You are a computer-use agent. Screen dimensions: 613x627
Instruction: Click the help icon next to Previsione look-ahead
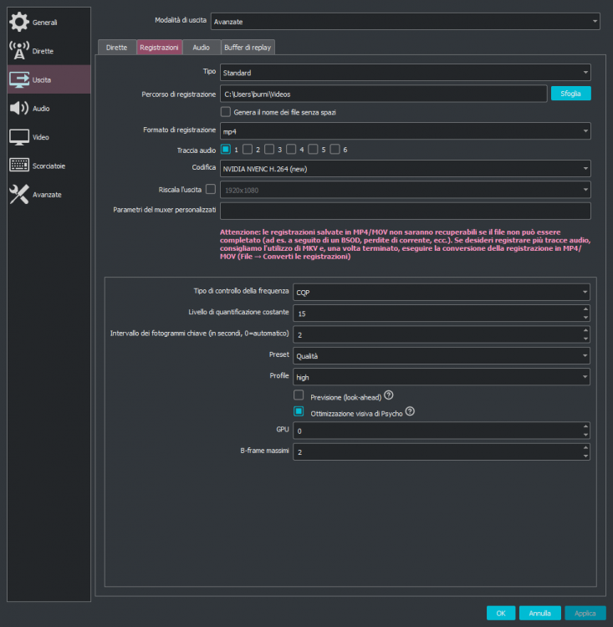[389, 395]
